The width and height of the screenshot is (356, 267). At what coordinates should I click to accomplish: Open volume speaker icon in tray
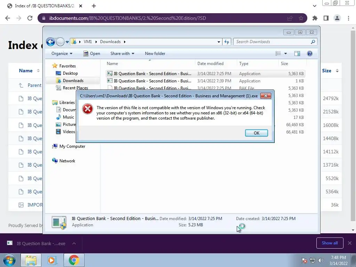click(321, 260)
